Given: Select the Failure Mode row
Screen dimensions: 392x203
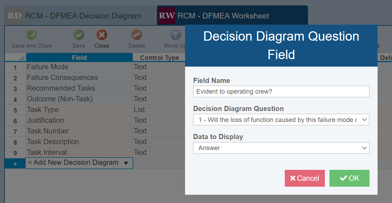Looking at the screenshot, I should click(67, 67).
